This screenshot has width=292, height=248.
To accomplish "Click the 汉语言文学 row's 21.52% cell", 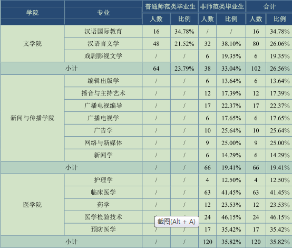I will 184,44.
